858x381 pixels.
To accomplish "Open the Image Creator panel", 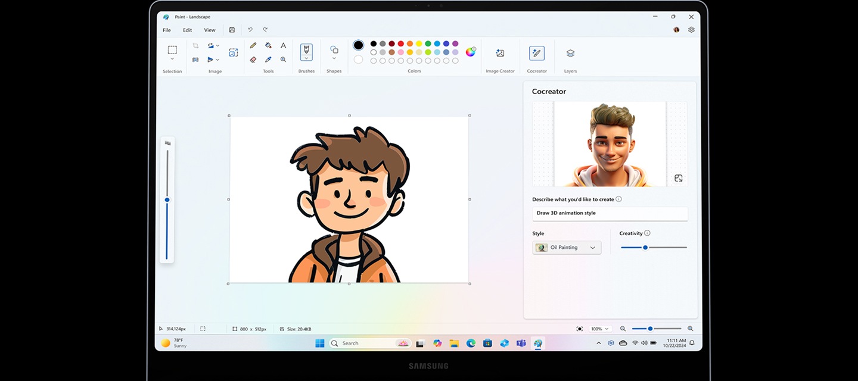I will pos(500,54).
